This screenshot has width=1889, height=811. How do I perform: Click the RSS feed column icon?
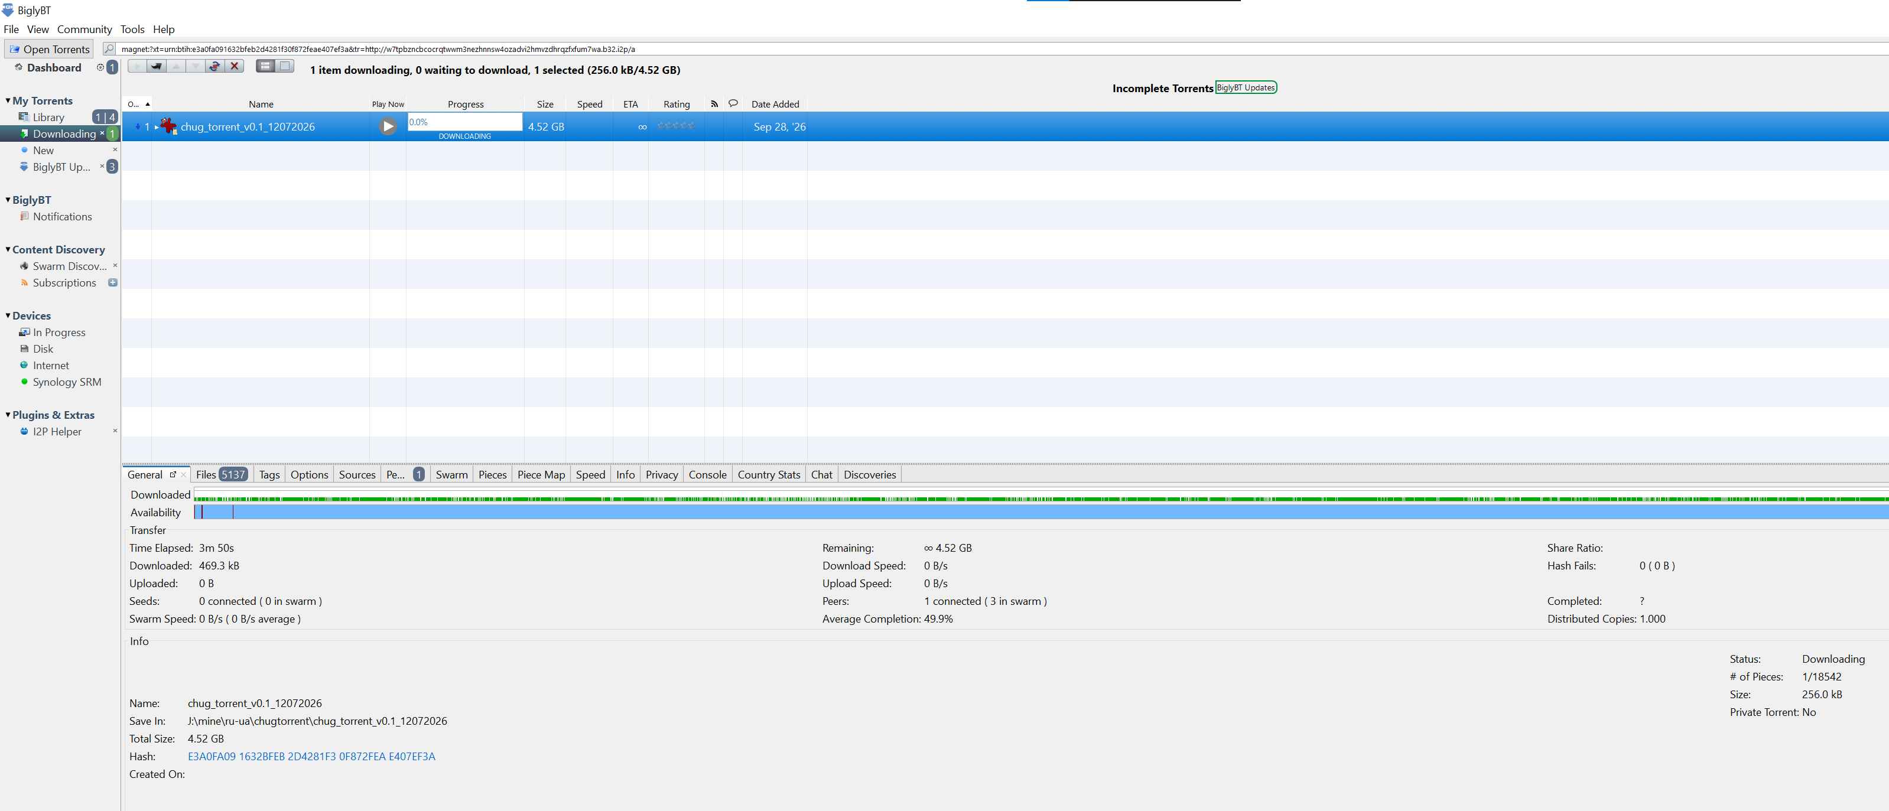(x=714, y=104)
